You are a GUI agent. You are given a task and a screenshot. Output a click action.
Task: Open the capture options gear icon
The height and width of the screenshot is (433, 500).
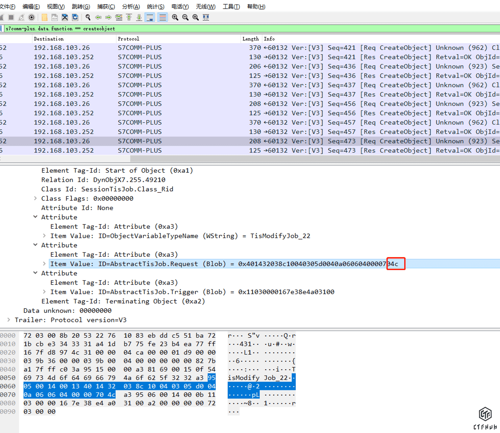point(32,17)
